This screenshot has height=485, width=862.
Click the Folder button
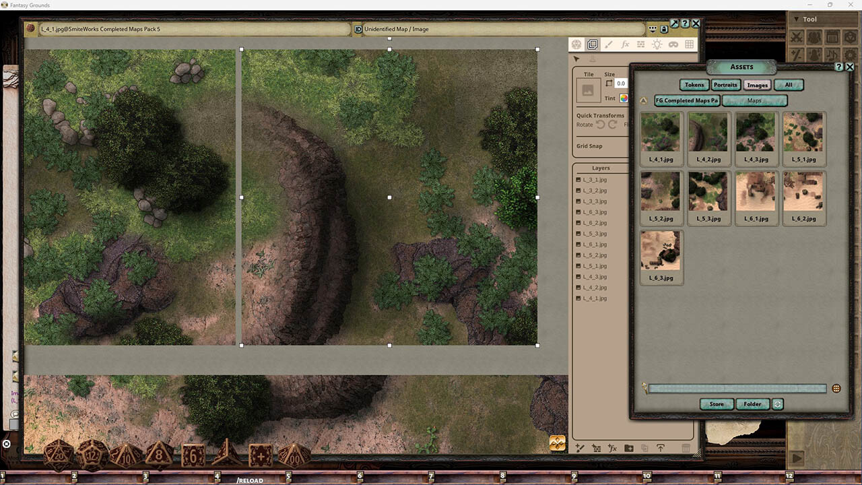point(752,404)
